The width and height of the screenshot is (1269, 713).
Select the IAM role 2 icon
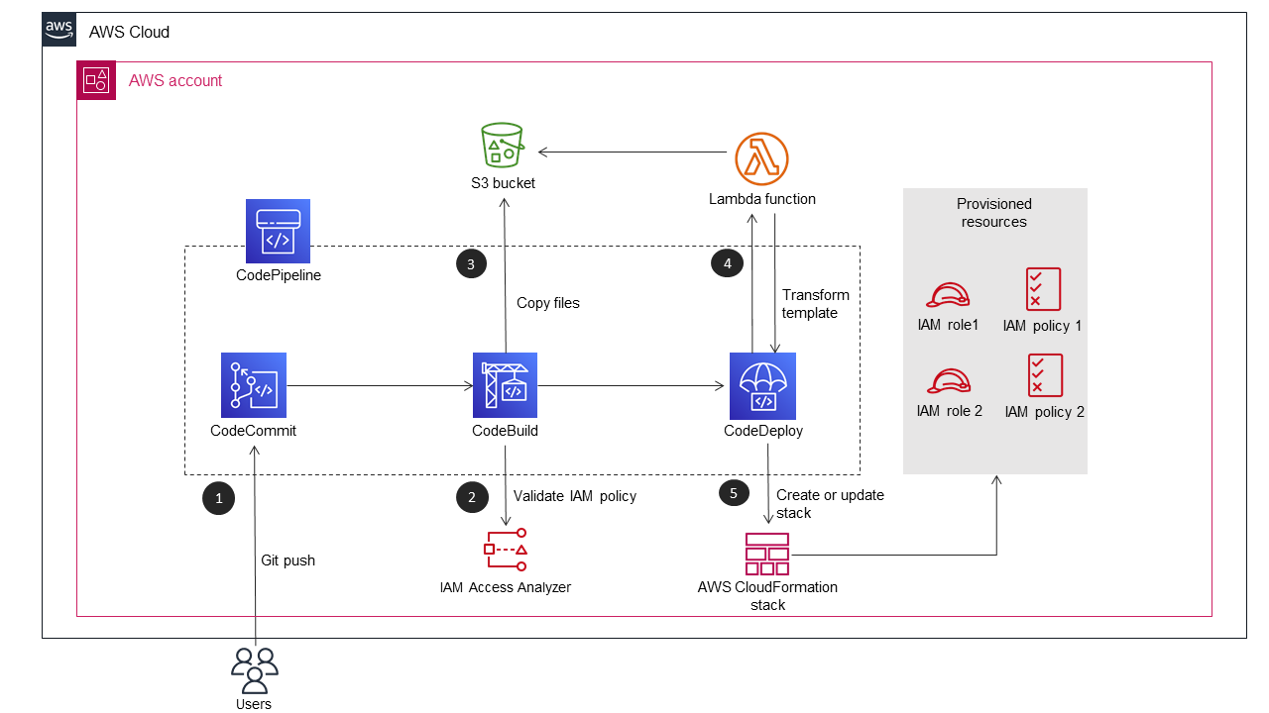[949, 380]
